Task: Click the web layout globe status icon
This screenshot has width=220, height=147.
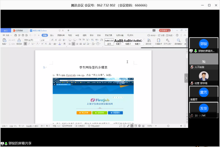Action: click(x=140, y=126)
